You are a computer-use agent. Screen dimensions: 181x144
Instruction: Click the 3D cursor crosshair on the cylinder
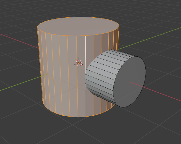(79, 63)
